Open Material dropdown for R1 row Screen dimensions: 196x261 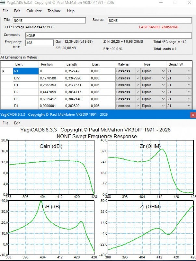tap(138, 71)
